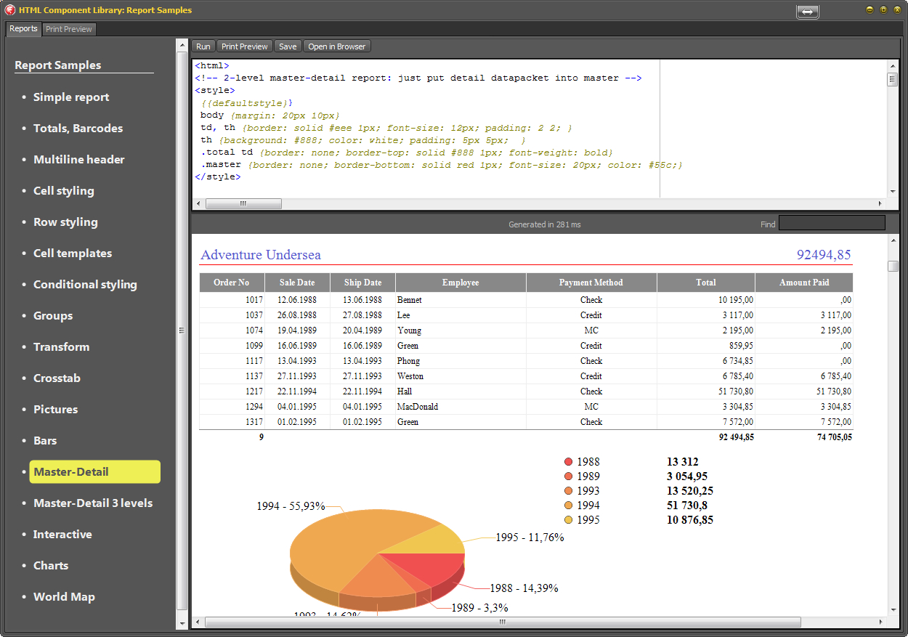Click the Find input field

(832, 223)
